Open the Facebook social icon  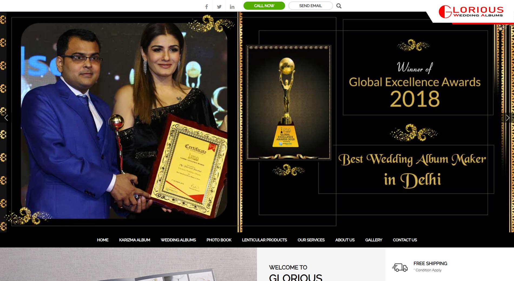click(206, 7)
